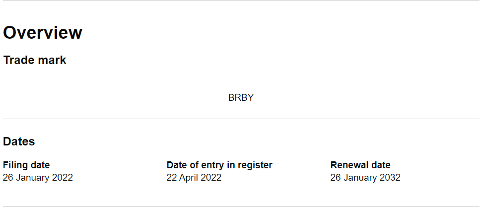
Task: Click the BRBY trade mark text
Action: click(x=241, y=98)
